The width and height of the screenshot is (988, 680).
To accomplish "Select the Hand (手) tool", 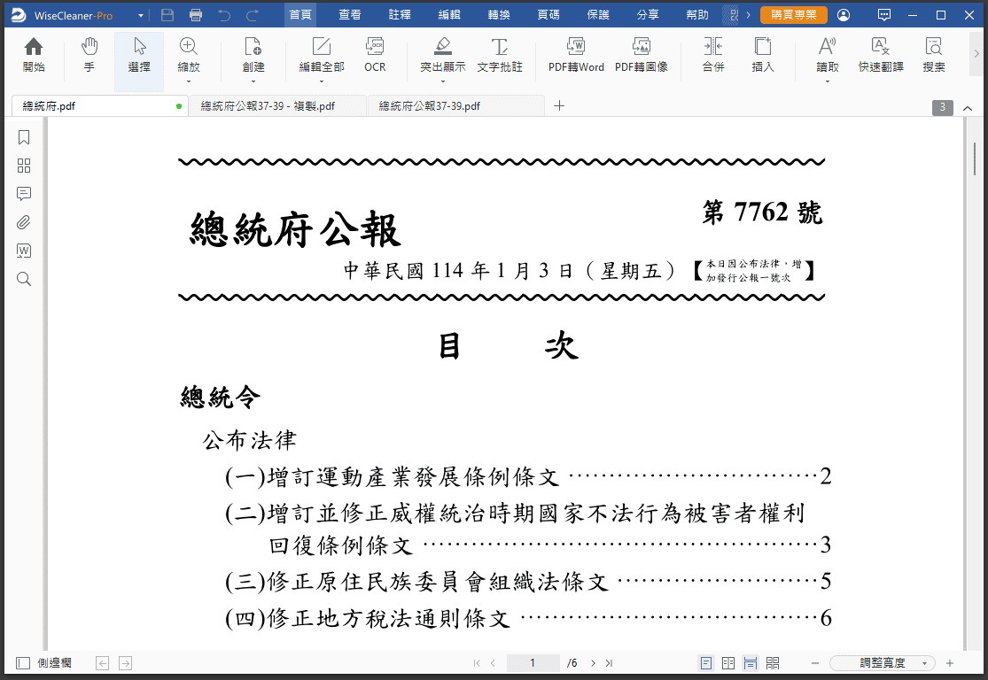I will tap(89, 55).
